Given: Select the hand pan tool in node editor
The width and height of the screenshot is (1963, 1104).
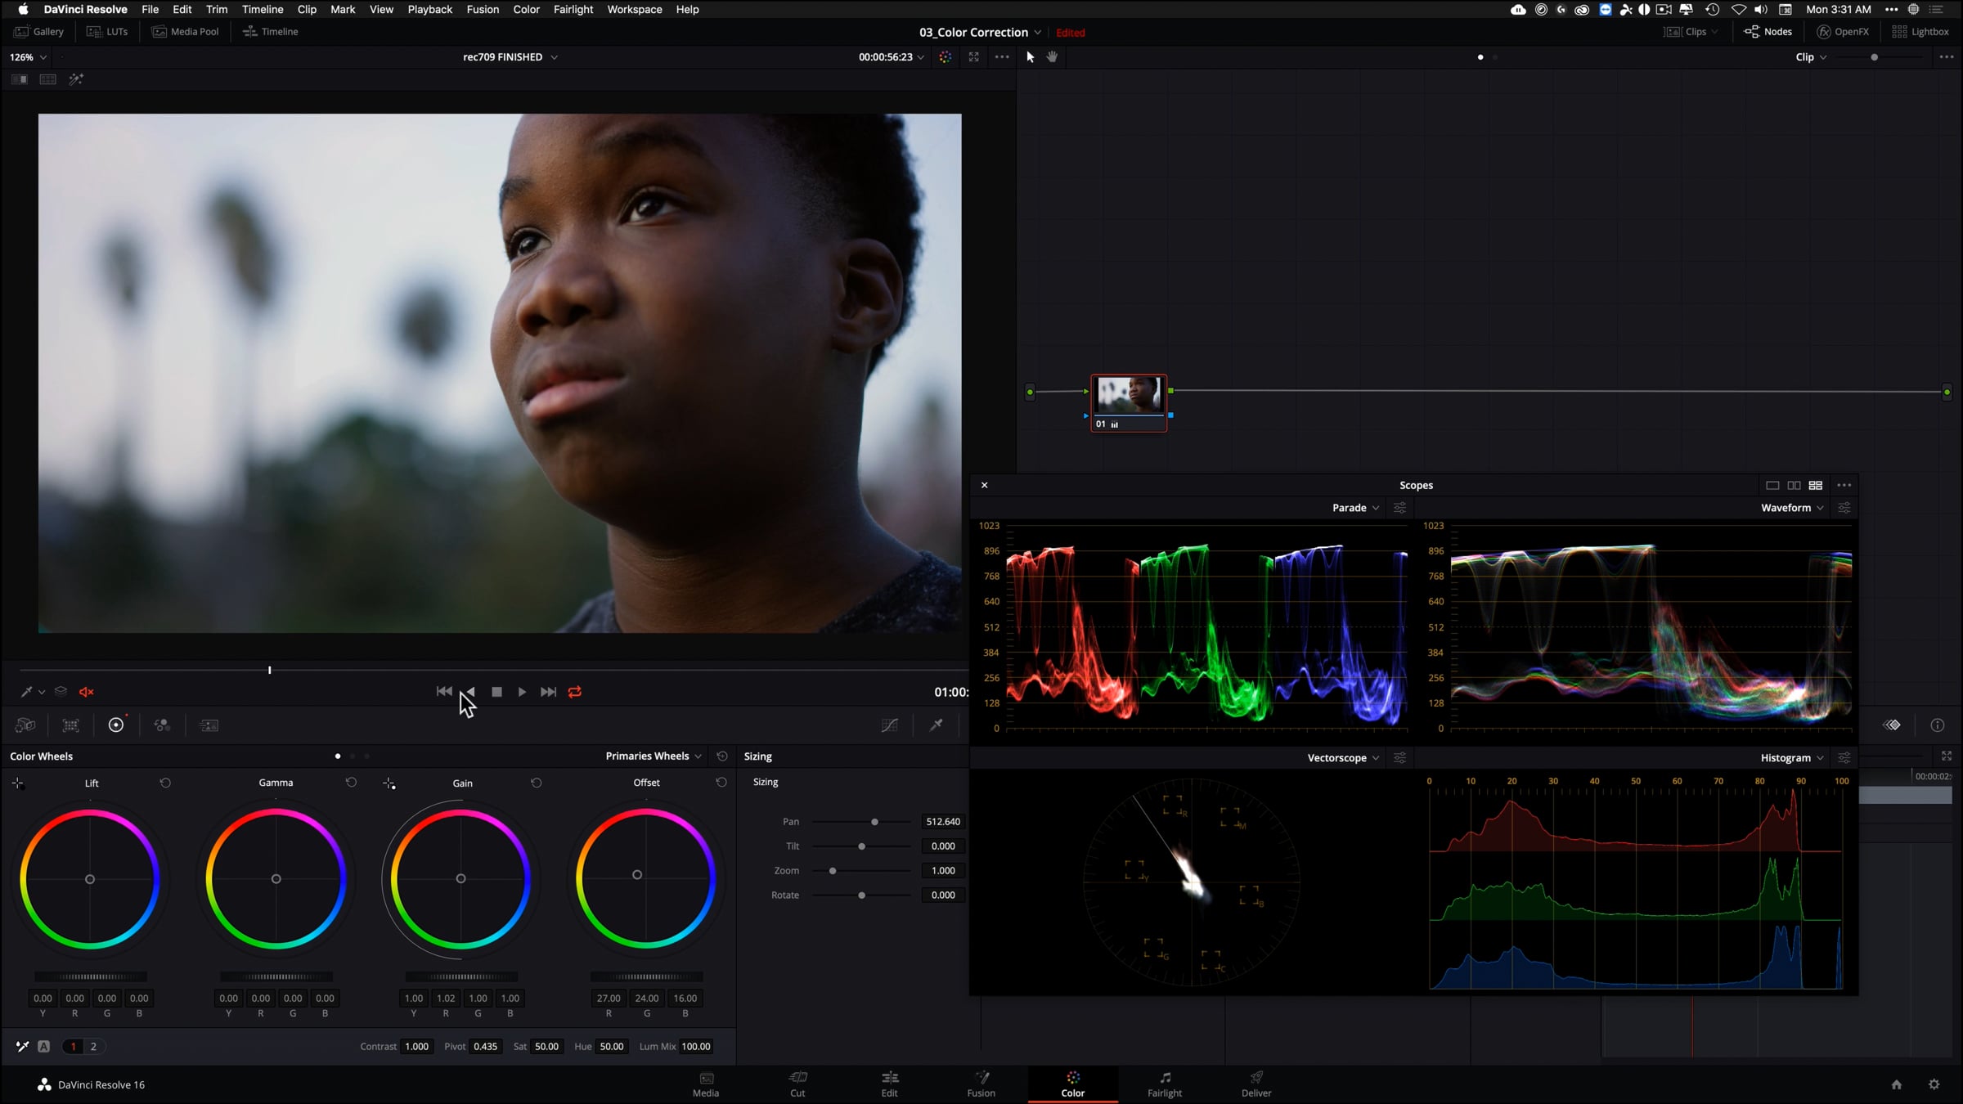Looking at the screenshot, I should pyautogui.click(x=1053, y=57).
